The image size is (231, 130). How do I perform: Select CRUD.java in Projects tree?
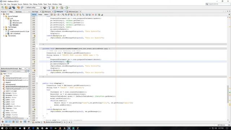tap(16, 21)
